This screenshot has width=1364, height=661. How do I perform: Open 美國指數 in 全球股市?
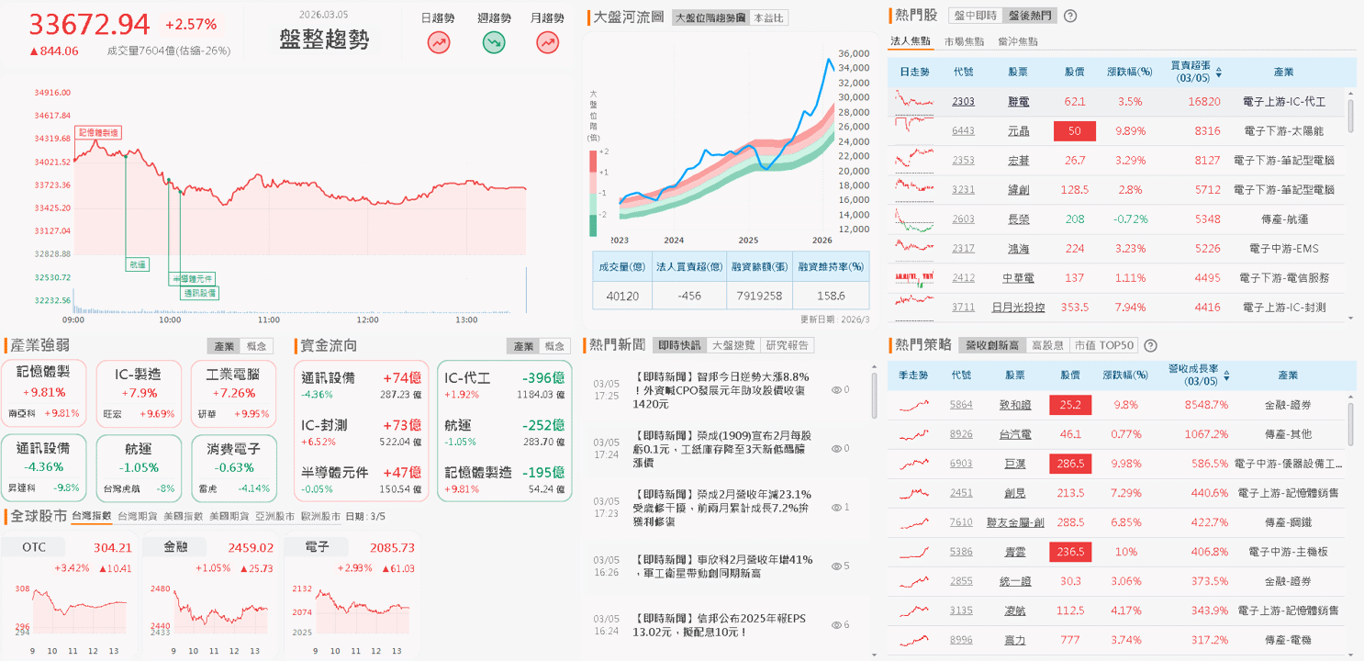click(183, 516)
